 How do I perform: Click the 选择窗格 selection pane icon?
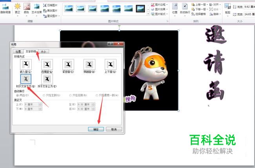[193, 14]
